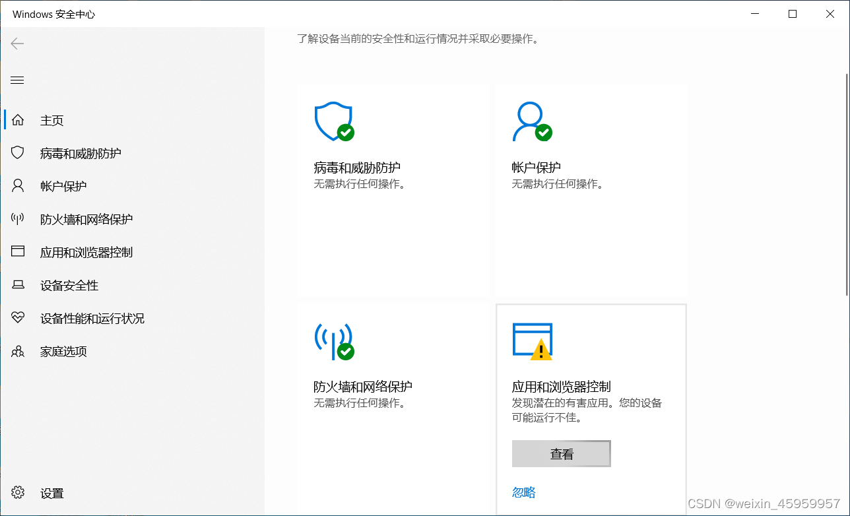850x516 pixels.
Task: Toggle the hamburger navigation menu
Action: coord(18,81)
